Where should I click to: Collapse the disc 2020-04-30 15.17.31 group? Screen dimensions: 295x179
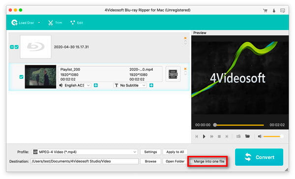(x=12, y=47)
